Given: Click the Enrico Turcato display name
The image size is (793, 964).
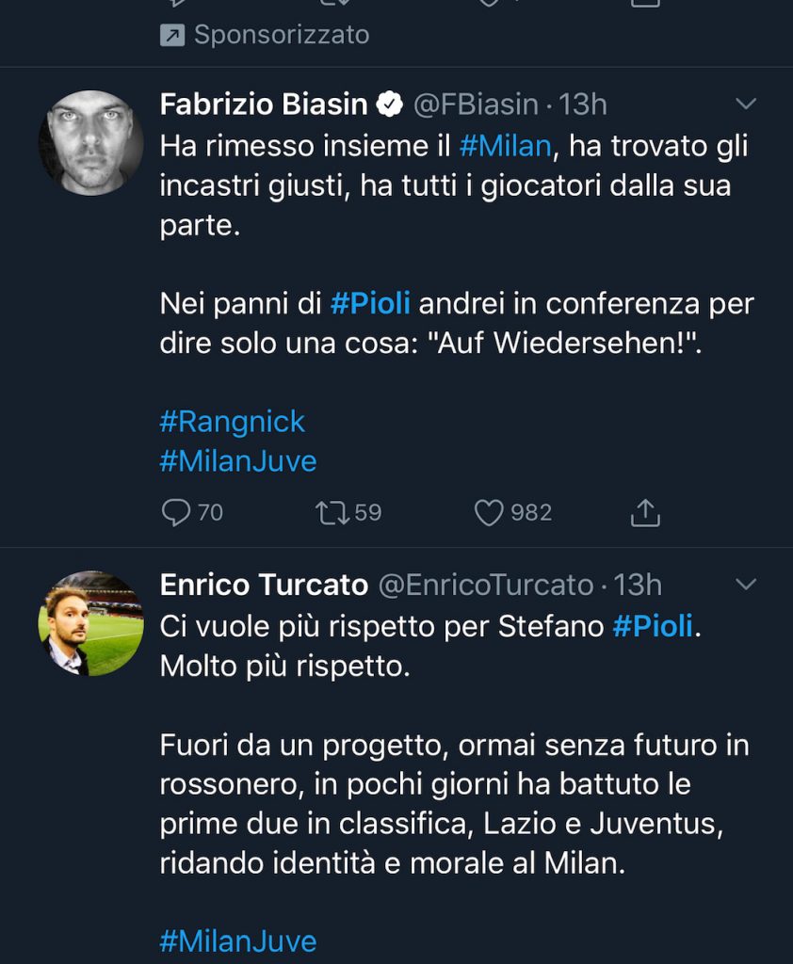Looking at the screenshot, I should click(x=264, y=585).
